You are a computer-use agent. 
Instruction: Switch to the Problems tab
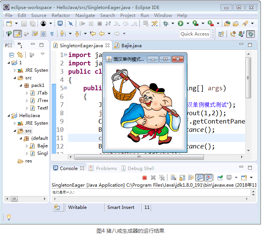point(103,169)
